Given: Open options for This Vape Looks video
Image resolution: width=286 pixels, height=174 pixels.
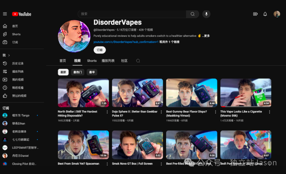Looking at the screenshot, I should click(x=269, y=112).
